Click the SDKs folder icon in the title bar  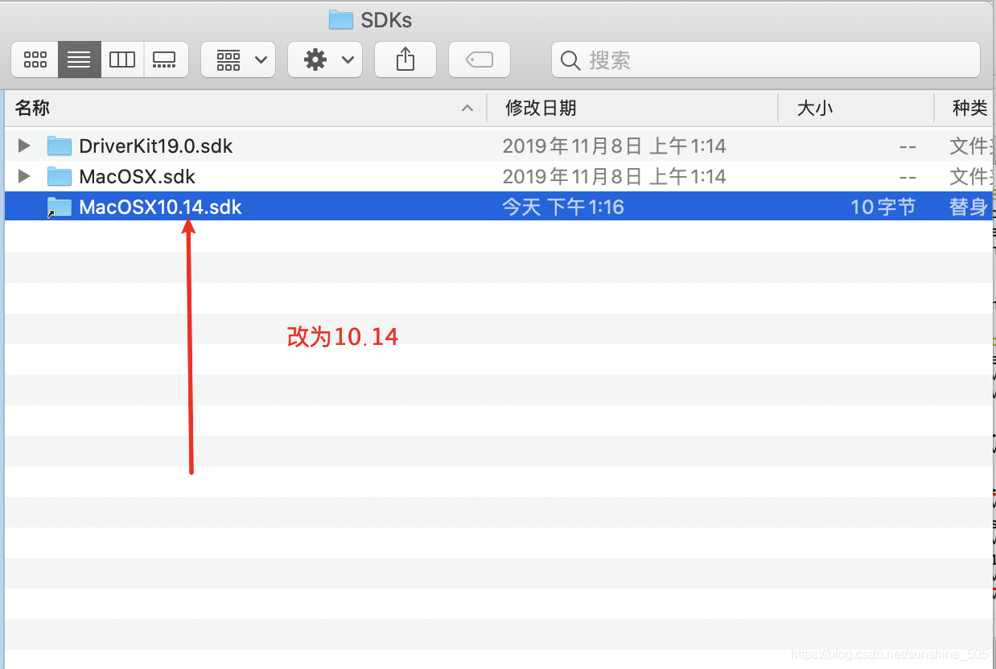[x=342, y=19]
